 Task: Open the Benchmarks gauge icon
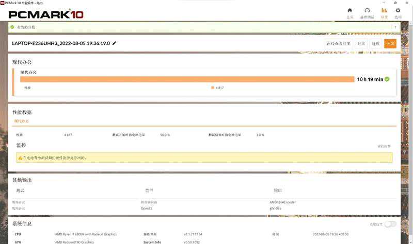tap(367, 11)
